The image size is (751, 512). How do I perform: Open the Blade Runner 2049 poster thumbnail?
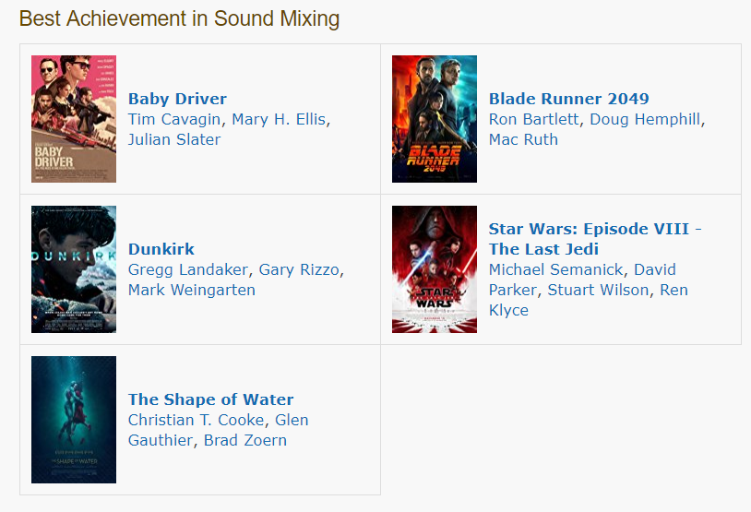435,119
